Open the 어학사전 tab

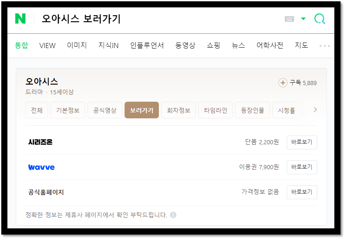270,45
